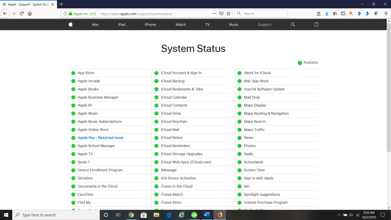Viewport: 391px width, 220px height.
Task: Open the shopping bag icon
Action: click(x=316, y=24)
